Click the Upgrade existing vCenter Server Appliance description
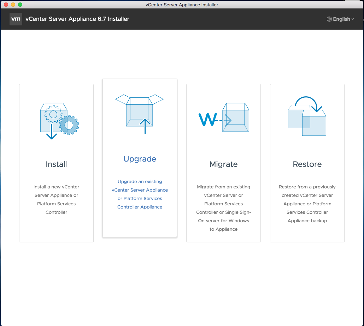364x326 pixels. click(x=140, y=194)
